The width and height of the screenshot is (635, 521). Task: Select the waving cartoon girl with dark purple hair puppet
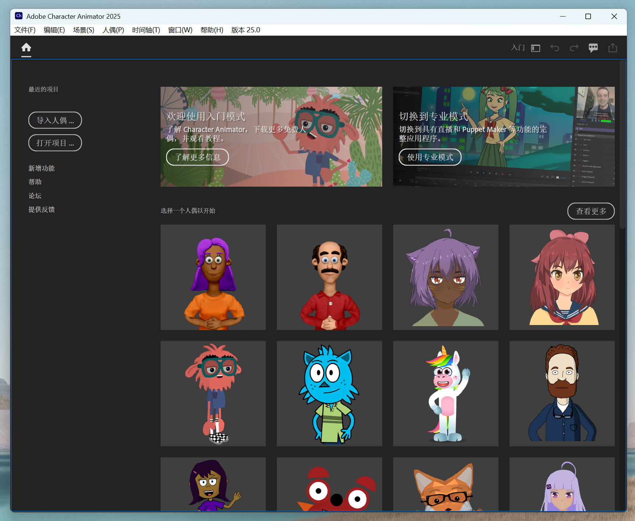click(213, 484)
